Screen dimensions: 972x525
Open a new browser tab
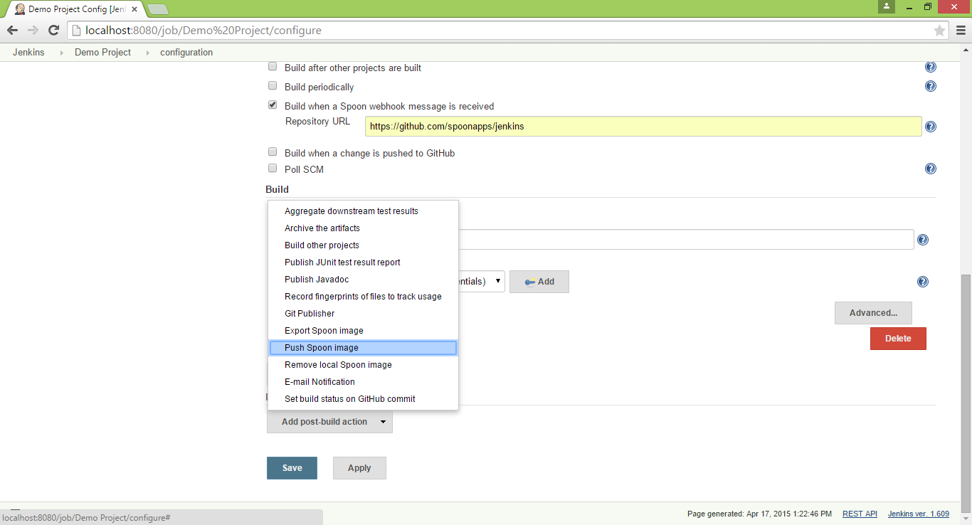coord(157,9)
